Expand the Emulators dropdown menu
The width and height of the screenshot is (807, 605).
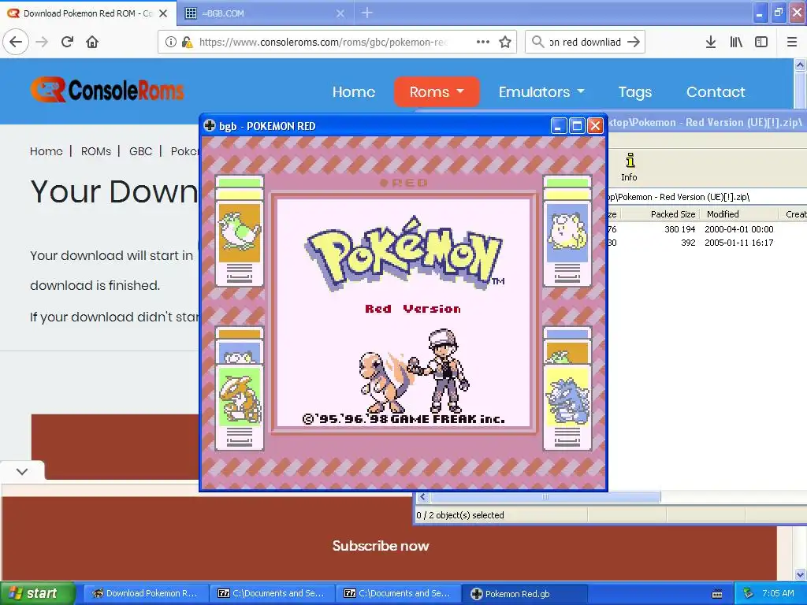[541, 92]
